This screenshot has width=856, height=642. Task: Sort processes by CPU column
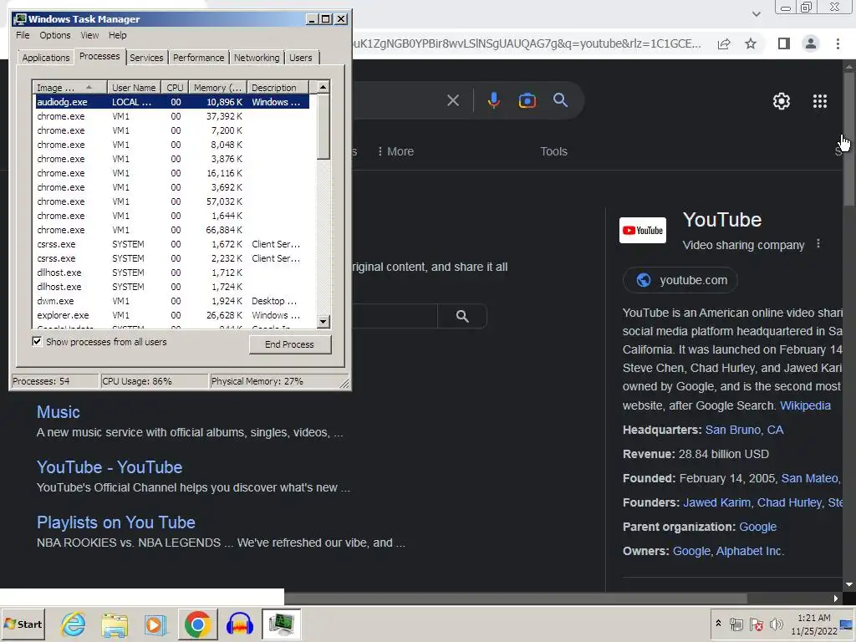point(176,87)
